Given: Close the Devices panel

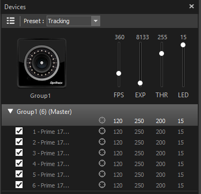Looking at the screenshot, I should click(x=191, y=6).
